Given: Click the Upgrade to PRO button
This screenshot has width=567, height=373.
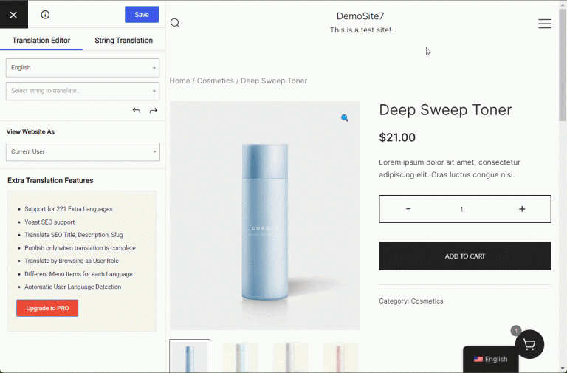Looking at the screenshot, I should tap(47, 308).
